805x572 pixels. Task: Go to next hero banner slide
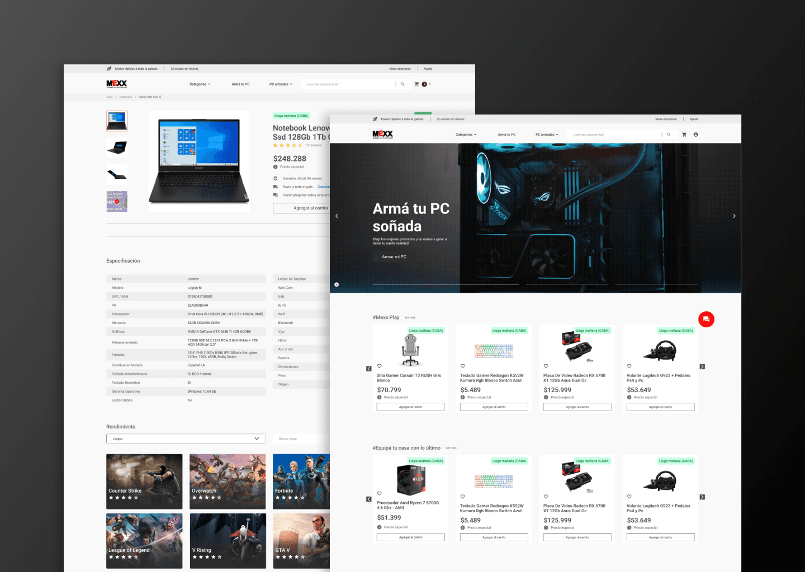coord(734,216)
